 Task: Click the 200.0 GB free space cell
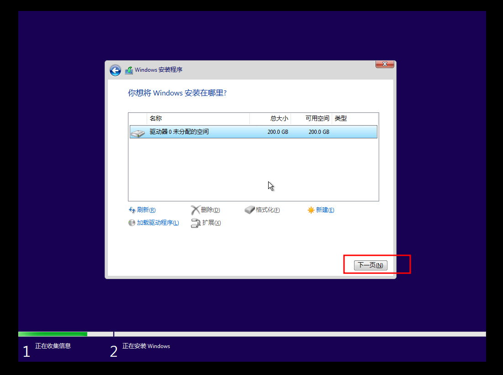(319, 132)
